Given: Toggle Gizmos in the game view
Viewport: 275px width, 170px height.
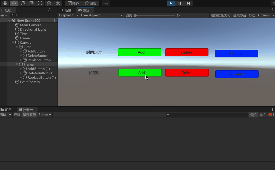Looking at the screenshot, I should (264, 15).
